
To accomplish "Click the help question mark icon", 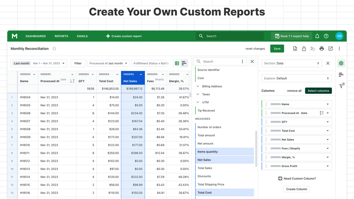I will click(326, 36).
